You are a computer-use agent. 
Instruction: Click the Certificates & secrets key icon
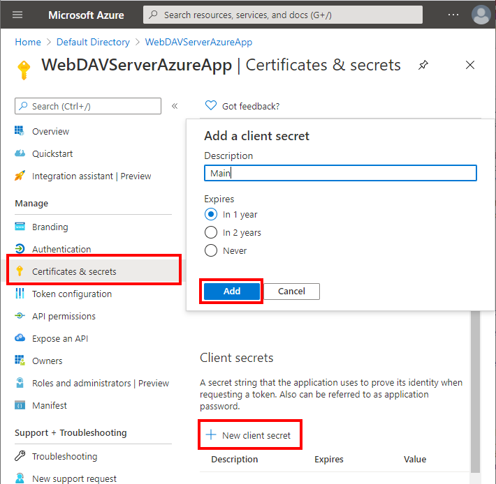pos(20,271)
